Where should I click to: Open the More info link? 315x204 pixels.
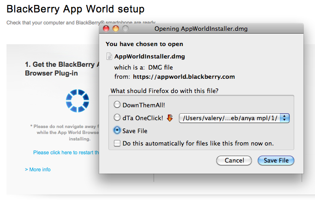(x=38, y=169)
